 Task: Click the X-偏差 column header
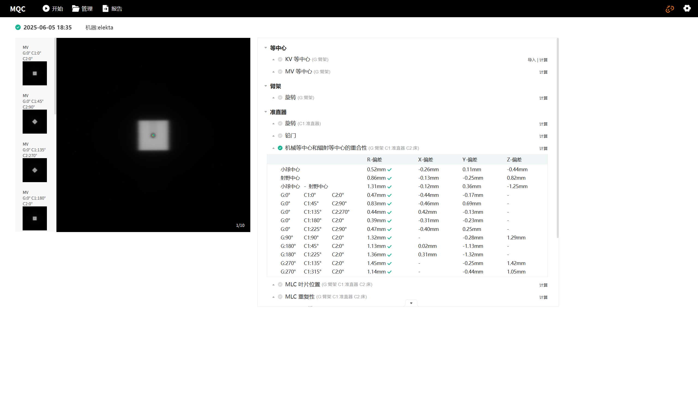tap(426, 160)
